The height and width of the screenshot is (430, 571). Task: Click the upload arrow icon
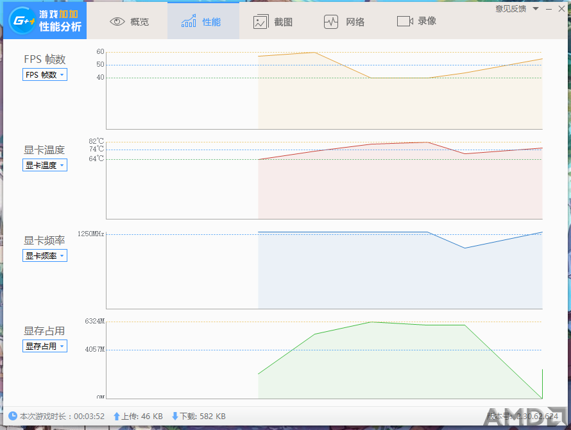[x=117, y=416]
